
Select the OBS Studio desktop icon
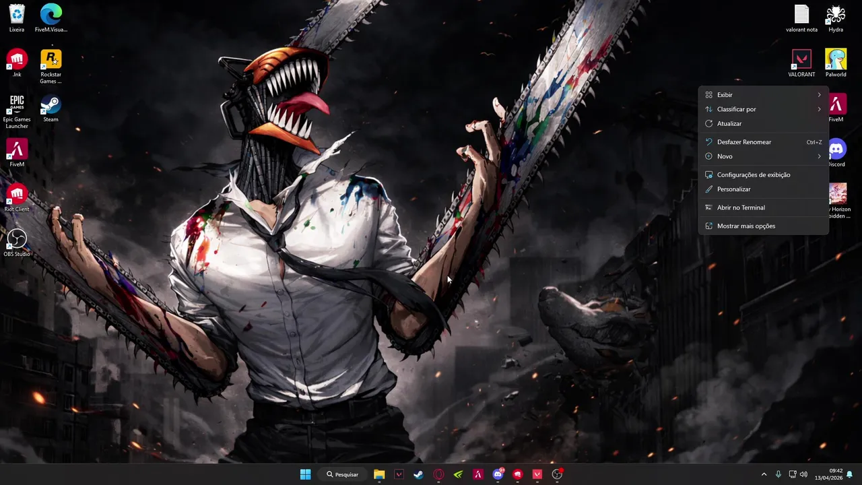click(17, 243)
